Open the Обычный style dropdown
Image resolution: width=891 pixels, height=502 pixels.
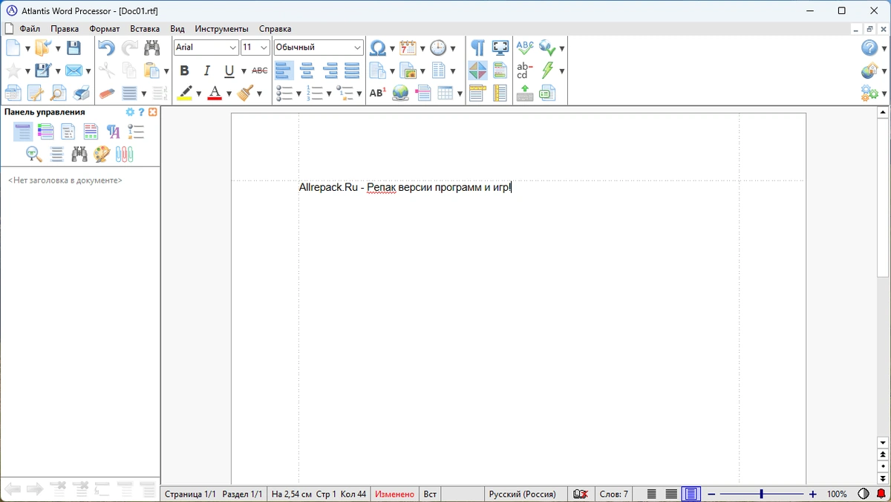[358, 48]
